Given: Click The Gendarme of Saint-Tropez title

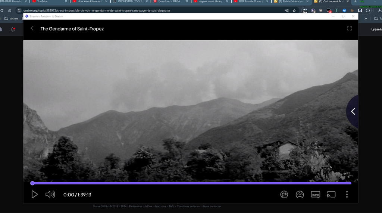Looking at the screenshot, I should (x=72, y=29).
